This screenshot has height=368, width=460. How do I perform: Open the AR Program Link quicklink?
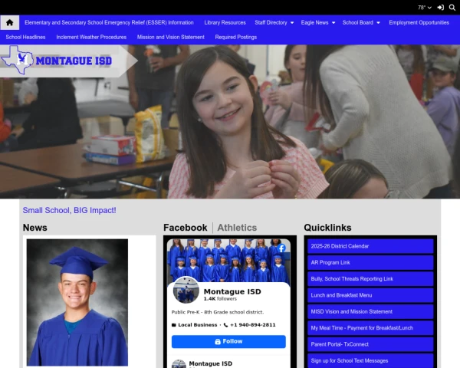pos(370,263)
